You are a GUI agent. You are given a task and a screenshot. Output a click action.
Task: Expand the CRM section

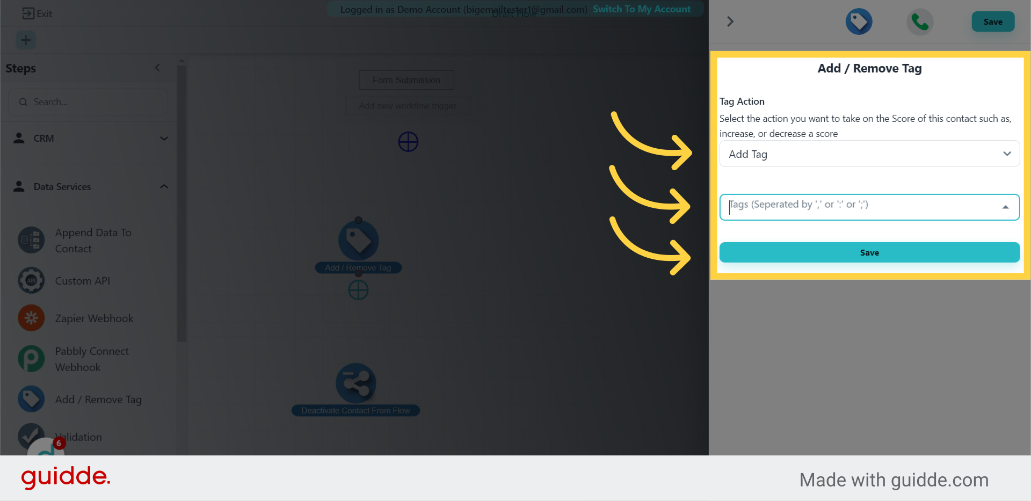coord(164,139)
